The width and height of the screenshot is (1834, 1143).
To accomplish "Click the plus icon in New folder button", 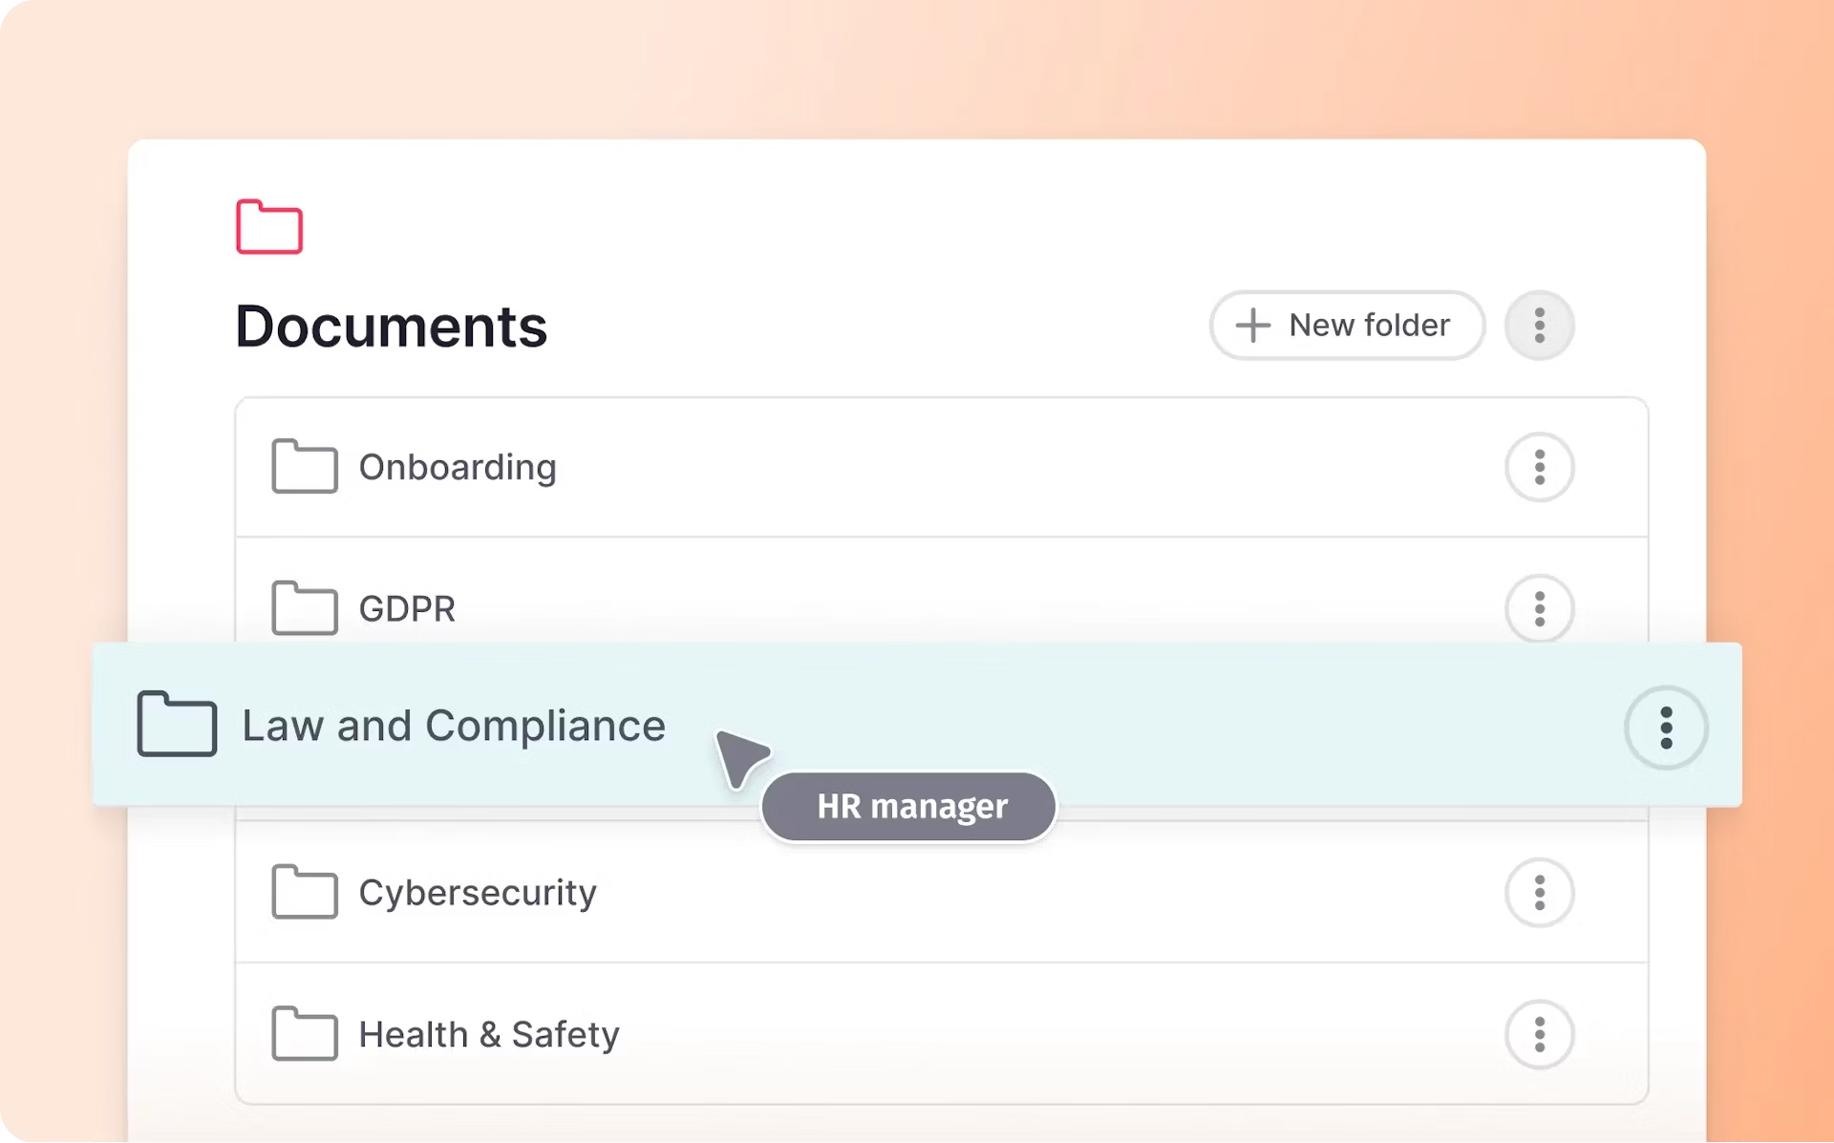I will pos(1251,325).
